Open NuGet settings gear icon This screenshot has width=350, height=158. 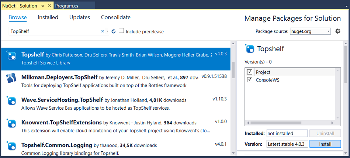click(338, 31)
